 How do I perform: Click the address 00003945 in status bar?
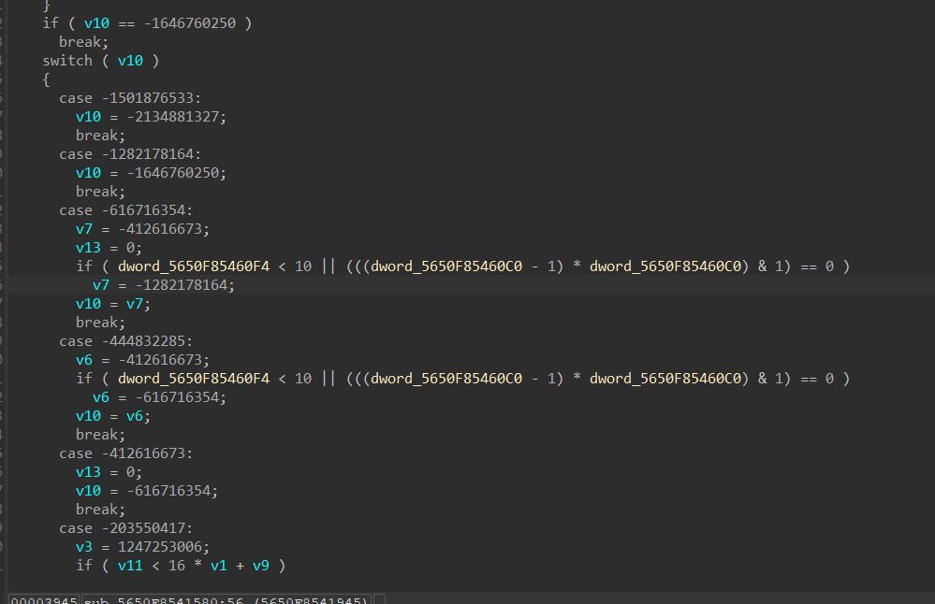pyautogui.click(x=43, y=599)
